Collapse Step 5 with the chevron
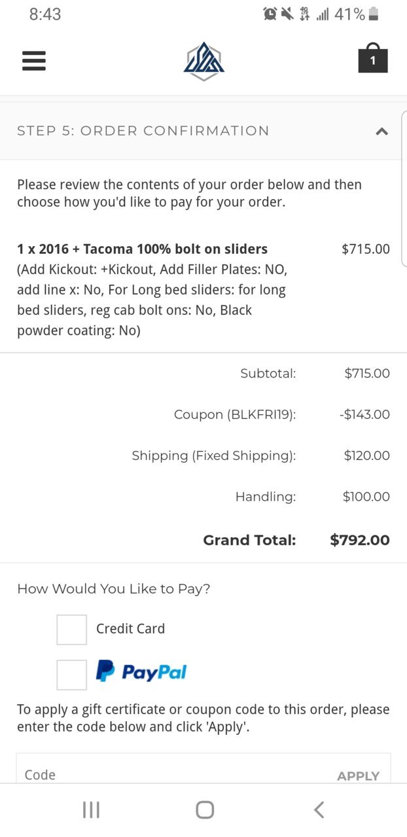Screen dimensions: 407x837 pos(382,131)
